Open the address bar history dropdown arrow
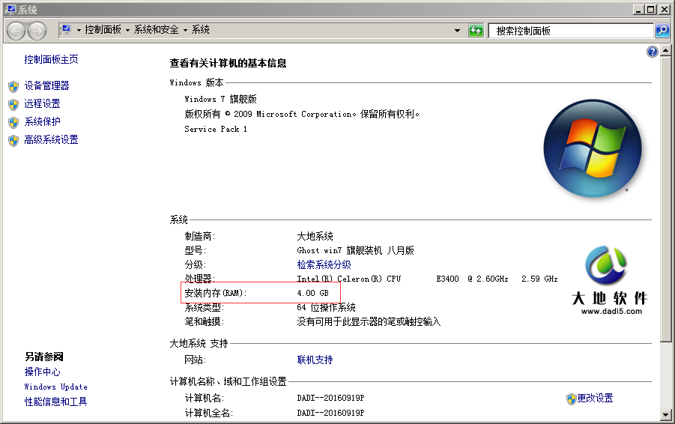This screenshot has width=675, height=424. 458,31
